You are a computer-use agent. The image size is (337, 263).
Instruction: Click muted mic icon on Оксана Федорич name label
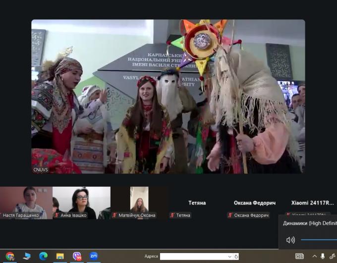click(230, 215)
